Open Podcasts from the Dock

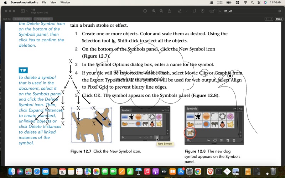coord(156,171)
